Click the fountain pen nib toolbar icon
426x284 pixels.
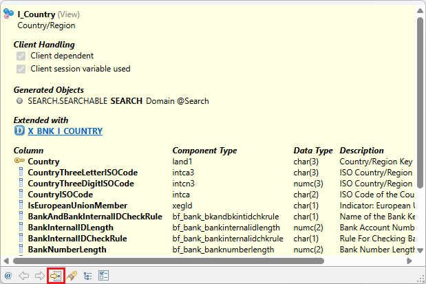coord(72,276)
